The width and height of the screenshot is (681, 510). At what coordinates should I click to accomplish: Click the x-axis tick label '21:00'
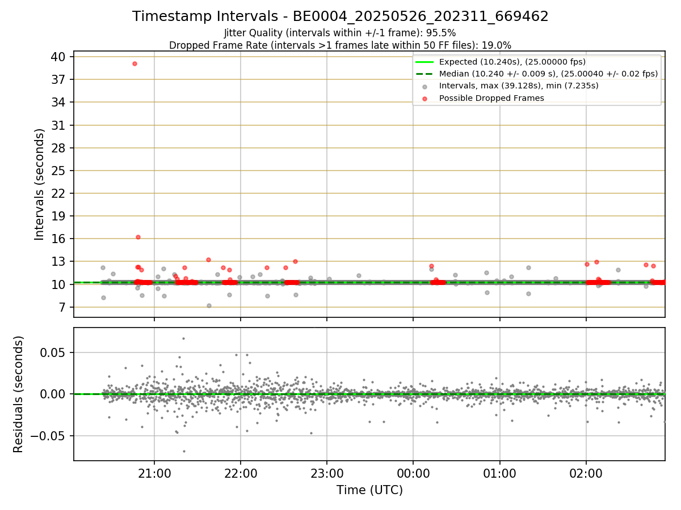point(154,473)
